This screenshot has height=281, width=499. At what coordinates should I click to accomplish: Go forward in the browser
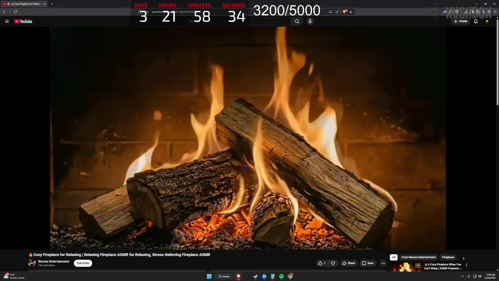coord(10,12)
